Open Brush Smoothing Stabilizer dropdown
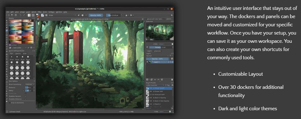The height and width of the screenshot is (119, 301). tap(30, 84)
